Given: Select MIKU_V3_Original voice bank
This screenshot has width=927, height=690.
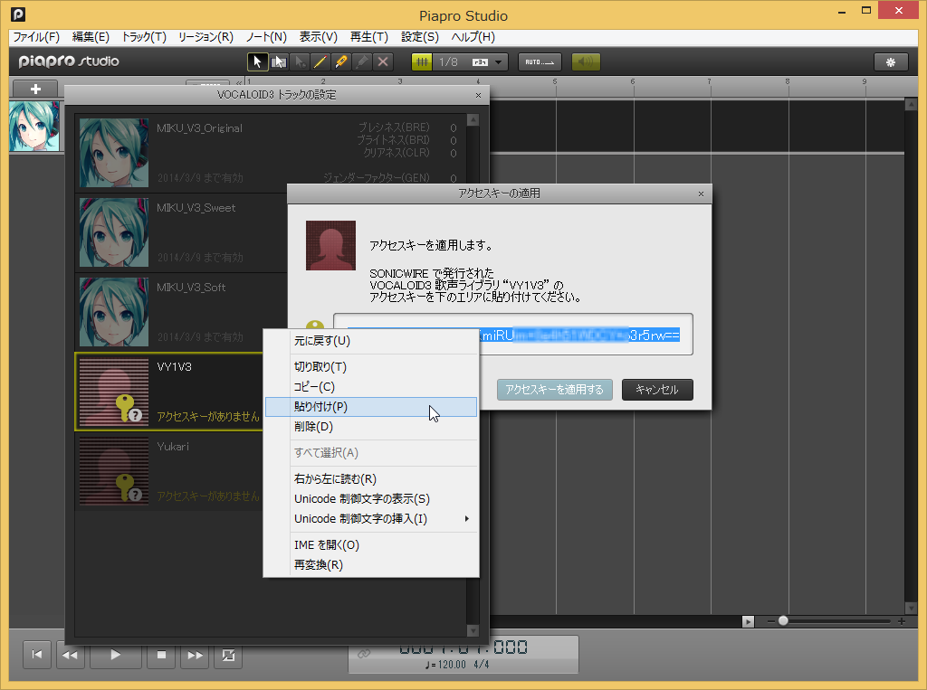Looking at the screenshot, I should coord(270,153).
